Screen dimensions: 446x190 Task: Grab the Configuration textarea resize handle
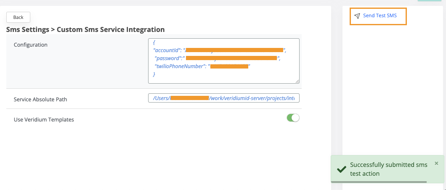(297, 82)
